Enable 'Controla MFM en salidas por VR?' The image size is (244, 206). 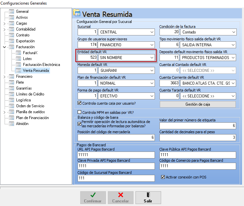pos(79,112)
